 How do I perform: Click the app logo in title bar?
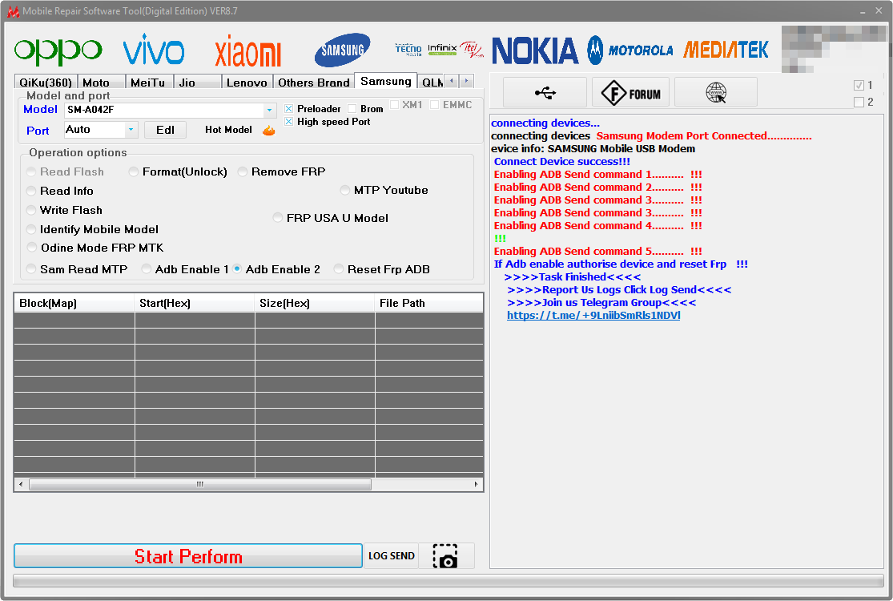pos(13,11)
